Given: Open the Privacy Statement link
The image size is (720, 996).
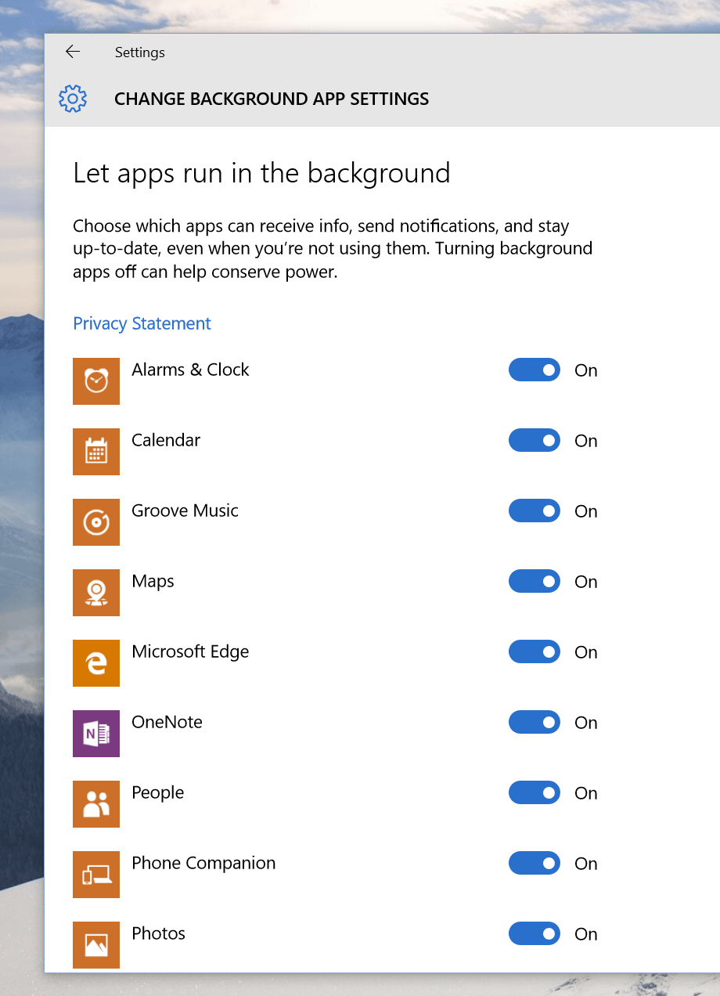Looking at the screenshot, I should point(142,323).
